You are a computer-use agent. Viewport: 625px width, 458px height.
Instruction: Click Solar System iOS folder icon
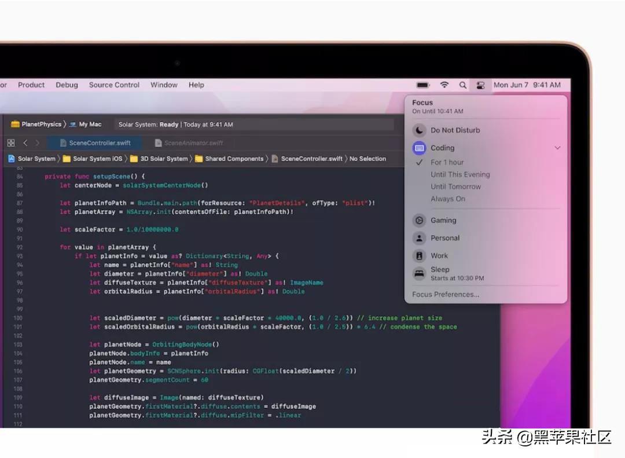(x=67, y=159)
